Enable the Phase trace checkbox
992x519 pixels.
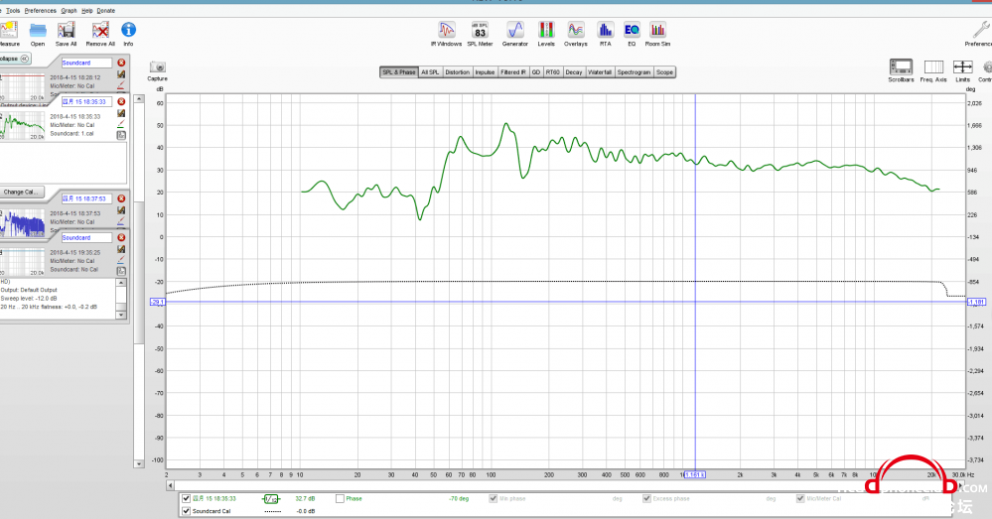pos(340,499)
